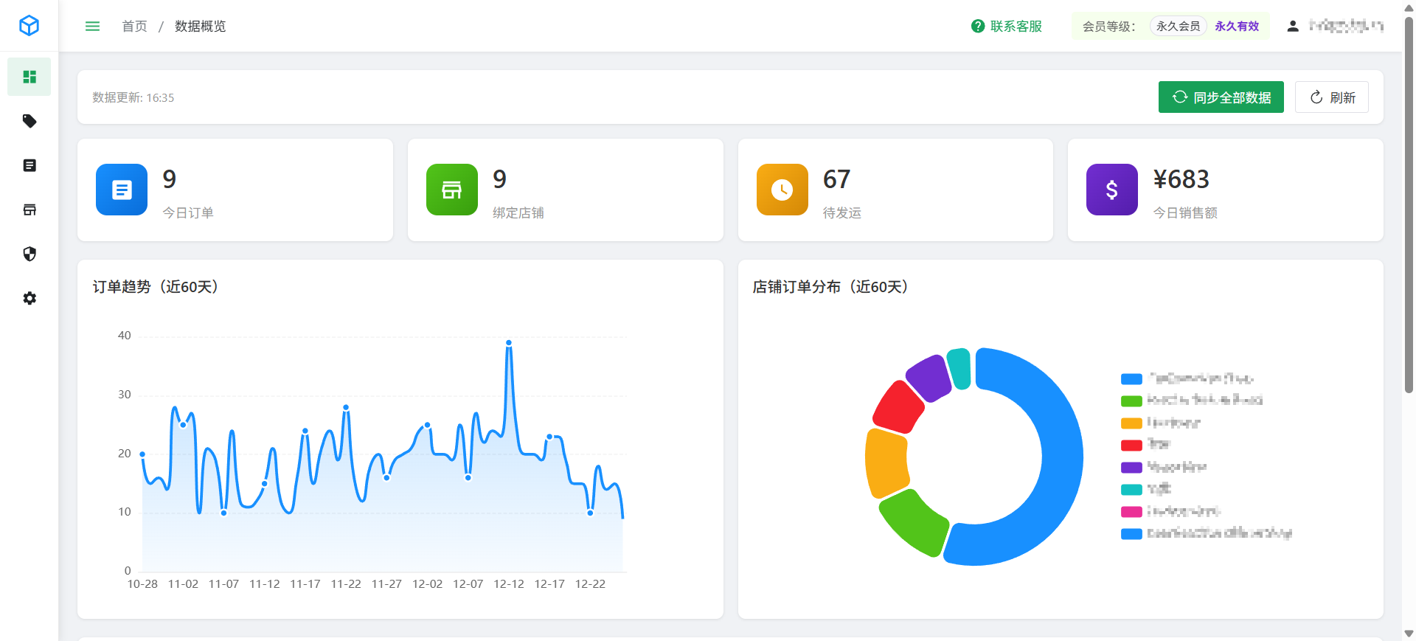Click the ¥683 sales value
Viewport: 1416px width, 641px height.
[1181, 179]
